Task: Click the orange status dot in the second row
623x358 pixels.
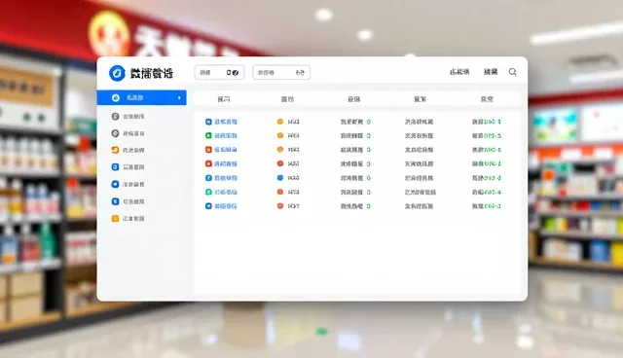Action: pos(280,136)
